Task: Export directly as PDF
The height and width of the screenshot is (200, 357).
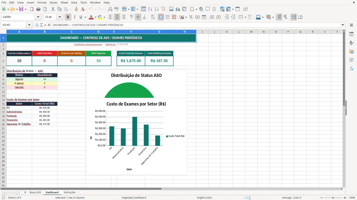Action: 32,9
